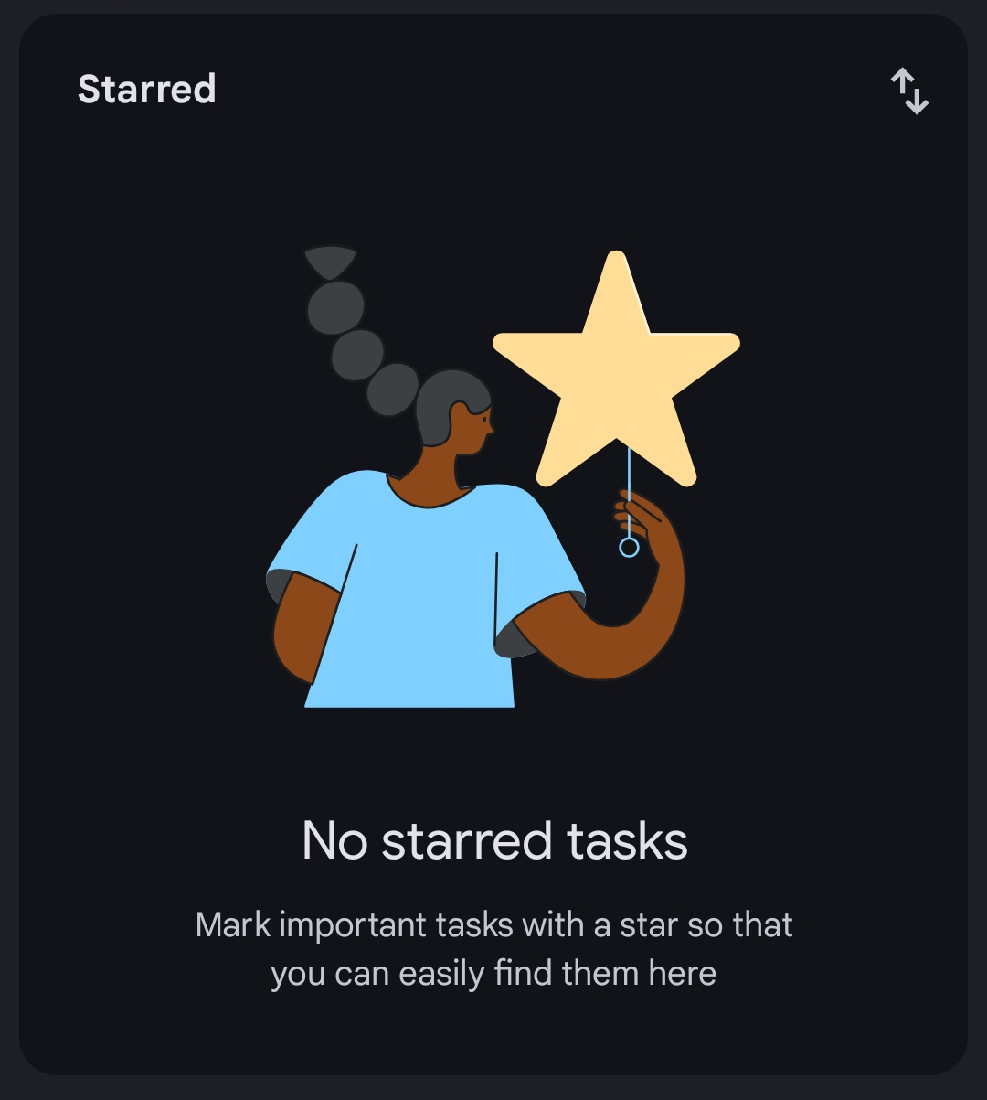Click the No starred tasks heading
This screenshot has height=1100, width=987.
click(494, 840)
